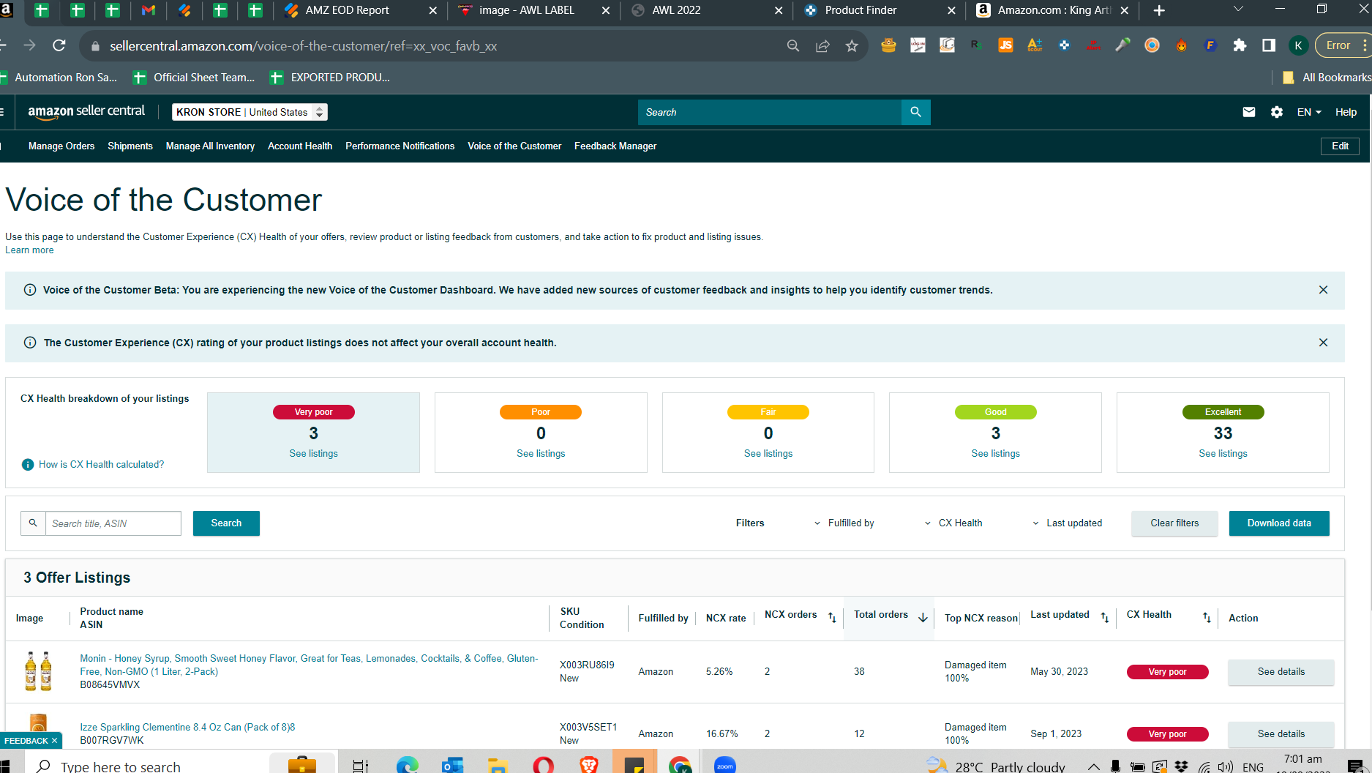The height and width of the screenshot is (773, 1372).
Task: Open the Learn more link
Action: tap(29, 250)
